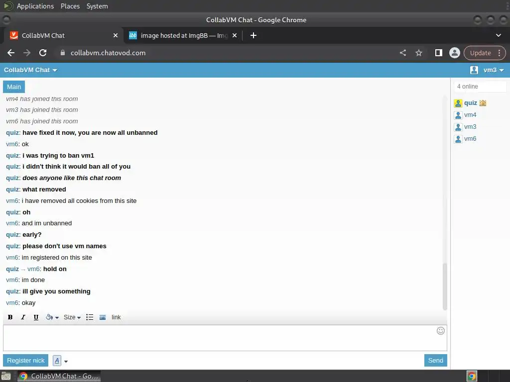Click 'i have removed all cookies' message
510x382 pixels.
[79, 201]
